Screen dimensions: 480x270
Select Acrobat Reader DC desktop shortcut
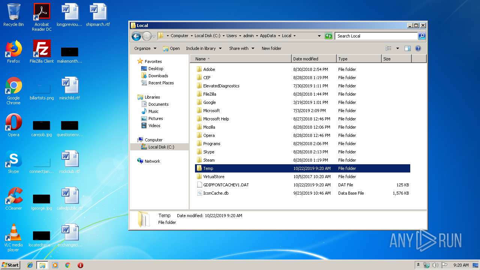42,17
